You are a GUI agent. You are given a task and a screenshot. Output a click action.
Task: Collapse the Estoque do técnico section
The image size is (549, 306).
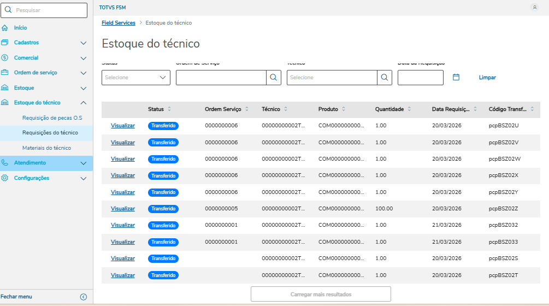[83, 103]
